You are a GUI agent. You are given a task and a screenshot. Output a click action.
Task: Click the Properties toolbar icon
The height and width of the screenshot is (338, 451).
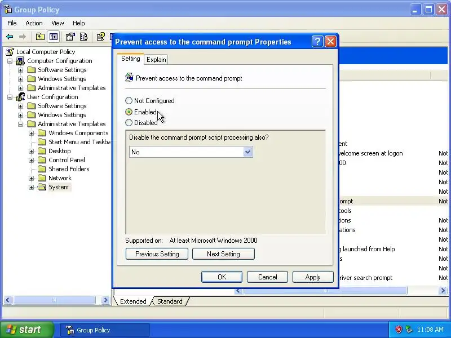coord(70,37)
